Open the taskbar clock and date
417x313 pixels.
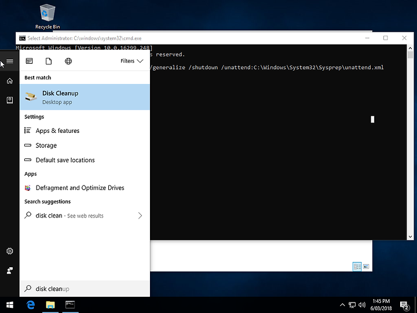[x=381, y=305]
